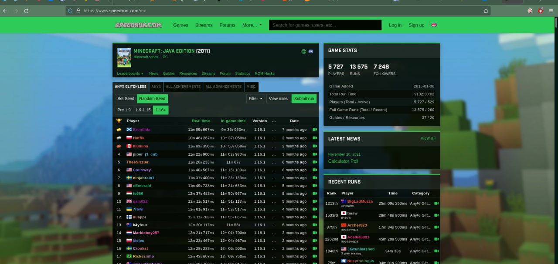Click the Log in link
Viewport: 558px width, 264px height.
pyautogui.click(x=395, y=25)
